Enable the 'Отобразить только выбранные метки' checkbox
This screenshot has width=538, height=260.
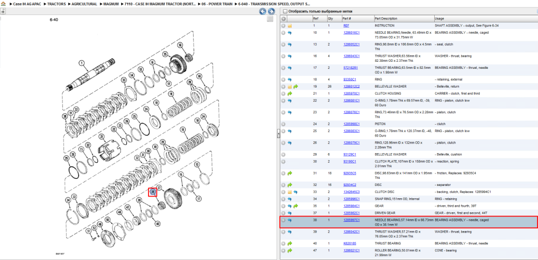(285, 11)
